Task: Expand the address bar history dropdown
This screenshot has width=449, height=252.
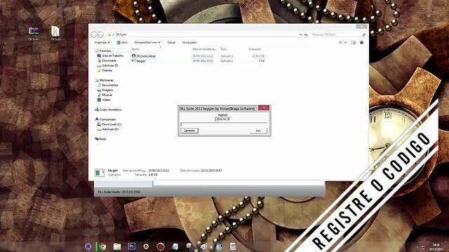Action: tap(300, 34)
